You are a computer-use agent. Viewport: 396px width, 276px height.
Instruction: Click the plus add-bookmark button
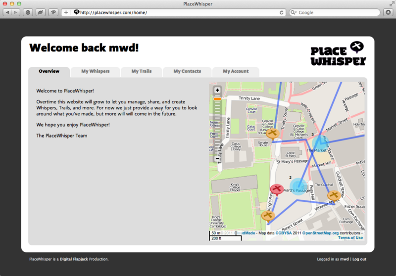[66, 12]
